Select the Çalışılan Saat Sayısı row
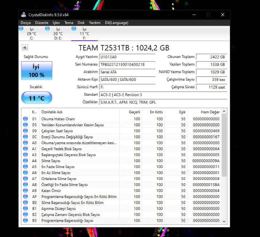The width and height of the screenshot is (260, 237). 121,131
